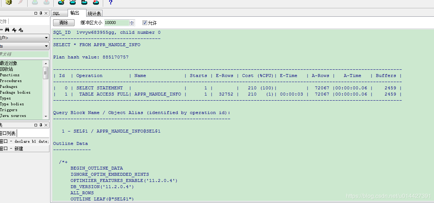Click the SELECT * FROM APPR_HANDLE_INFO line
This screenshot has height=203, width=434.
pyautogui.click(x=97, y=45)
